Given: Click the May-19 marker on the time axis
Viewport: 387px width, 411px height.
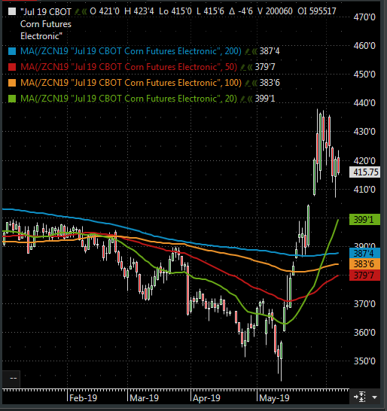Looking at the screenshot, I should pyautogui.click(x=274, y=398).
